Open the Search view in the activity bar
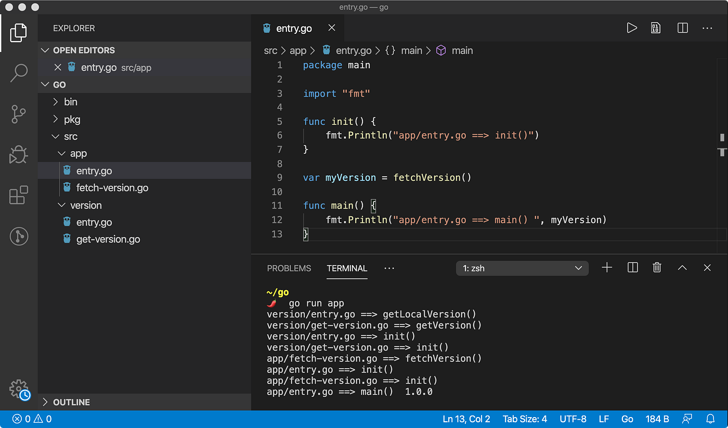The height and width of the screenshot is (428, 728). 19,73
